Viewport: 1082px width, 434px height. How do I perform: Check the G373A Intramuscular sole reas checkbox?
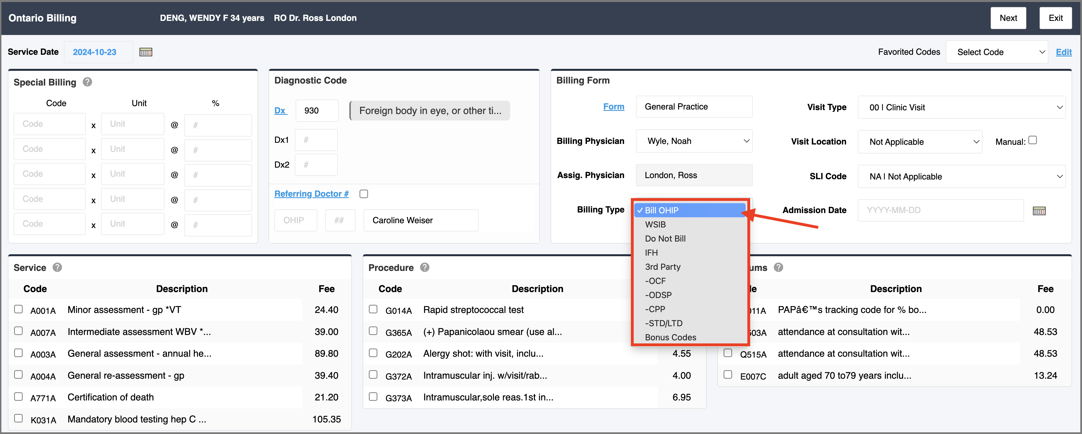tap(373, 396)
